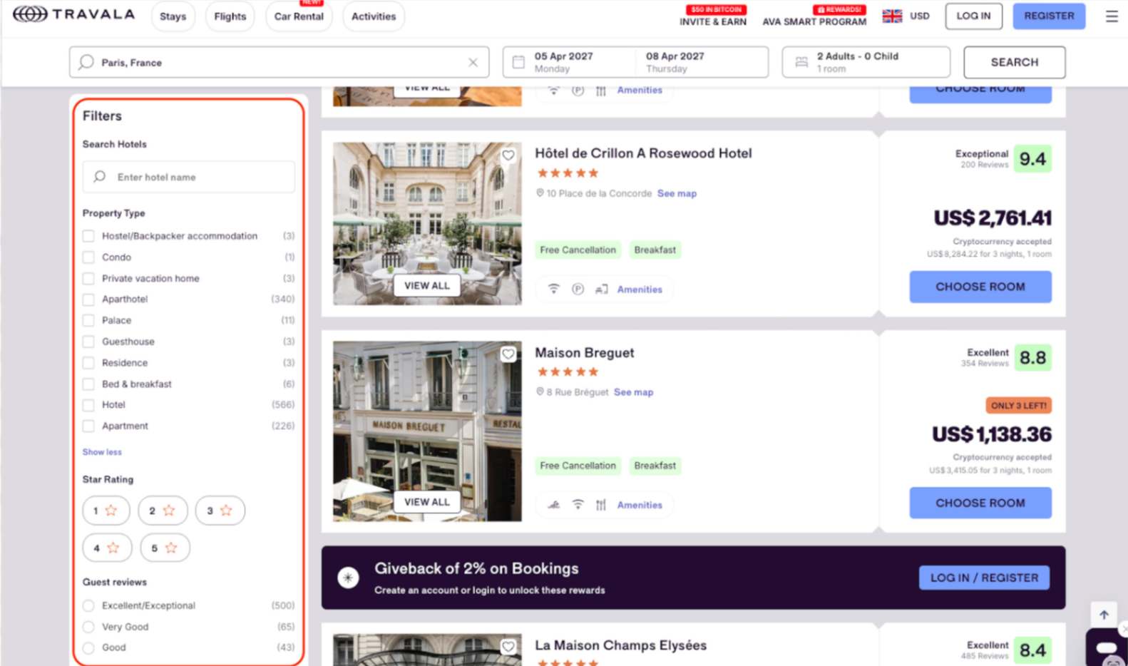The width and height of the screenshot is (1128, 666).
Task: Open the chat support bubble
Action: (1107, 647)
